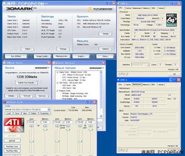Click Select under Tests

coord(28,49)
